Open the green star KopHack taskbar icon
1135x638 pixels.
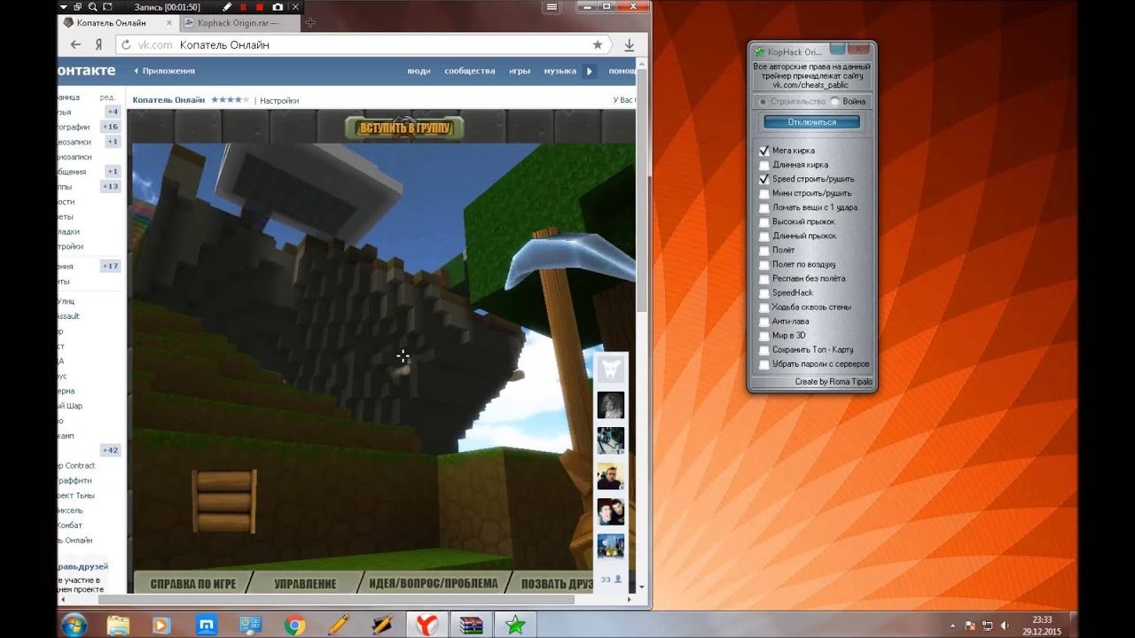(x=514, y=625)
